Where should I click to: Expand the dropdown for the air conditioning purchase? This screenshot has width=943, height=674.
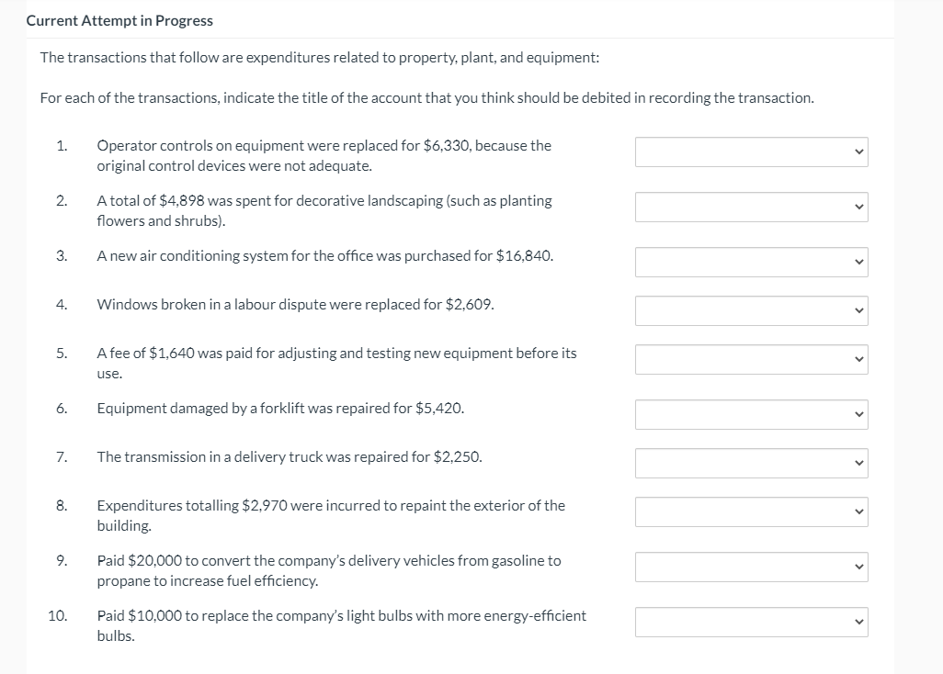point(751,262)
